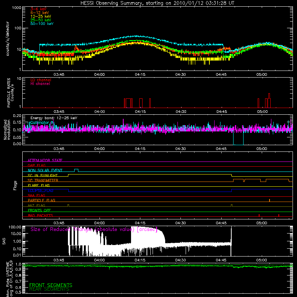Click the Energy band: 12-25 keV label
Viewport: 297px width, 297px height.
pos(54,118)
